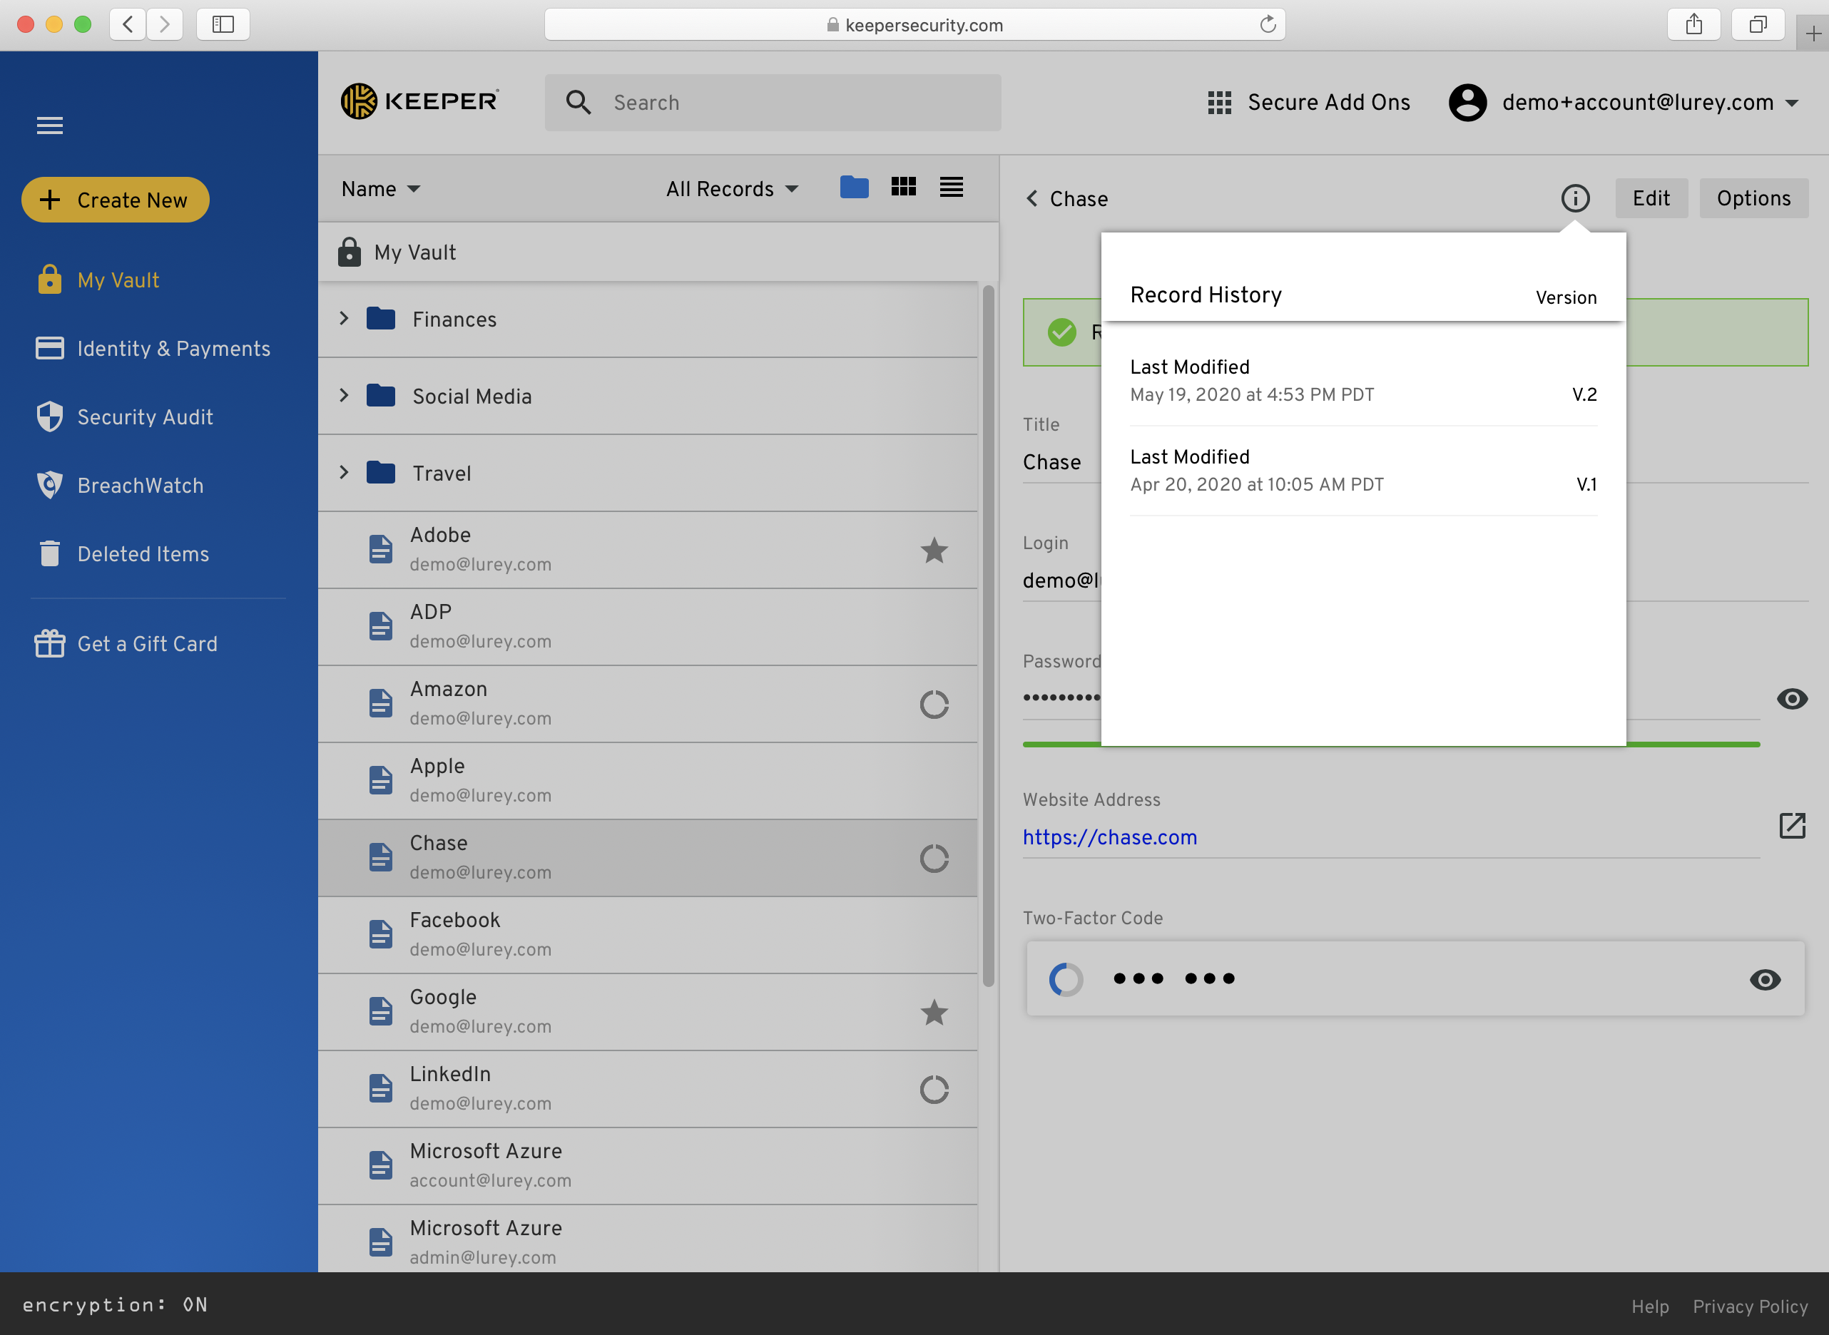Click the Keeper logo
Image resolution: width=1829 pixels, height=1335 pixels.
(x=419, y=102)
